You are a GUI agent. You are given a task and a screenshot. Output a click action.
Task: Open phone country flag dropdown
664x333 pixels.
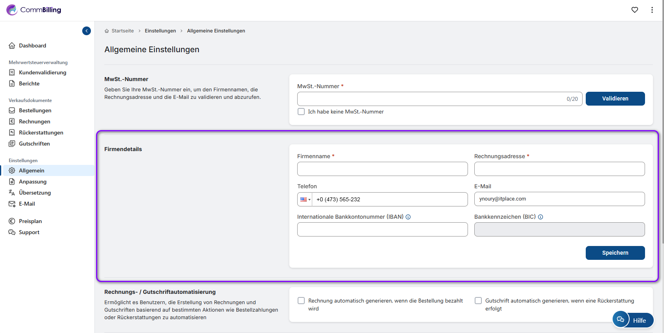tap(305, 199)
